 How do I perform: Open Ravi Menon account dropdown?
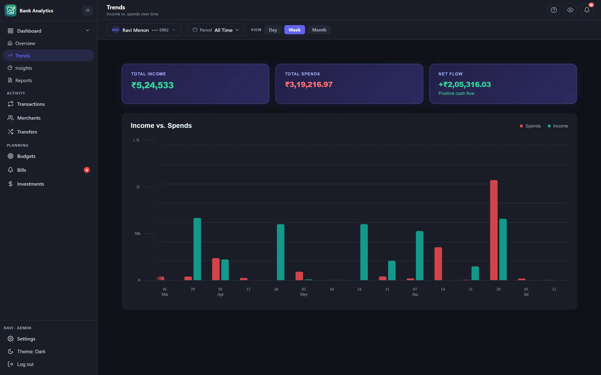pyautogui.click(x=144, y=30)
